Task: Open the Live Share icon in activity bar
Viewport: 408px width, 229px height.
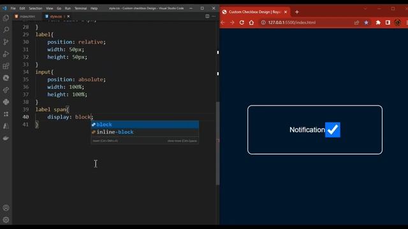Action: [x=6, y=90]
